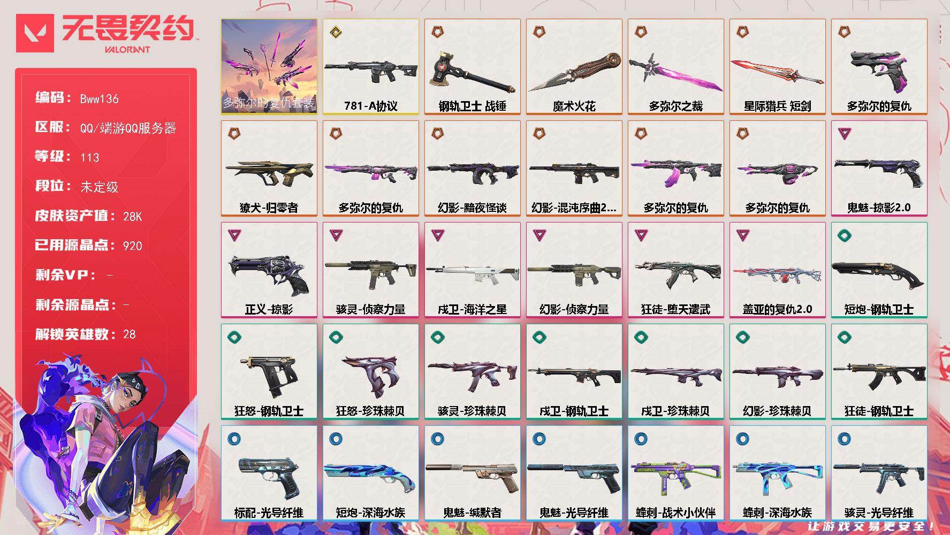Open the 多弥尔的复仇套装 bundle thumbnail
The image size is (950, 535).
(269, 66)
